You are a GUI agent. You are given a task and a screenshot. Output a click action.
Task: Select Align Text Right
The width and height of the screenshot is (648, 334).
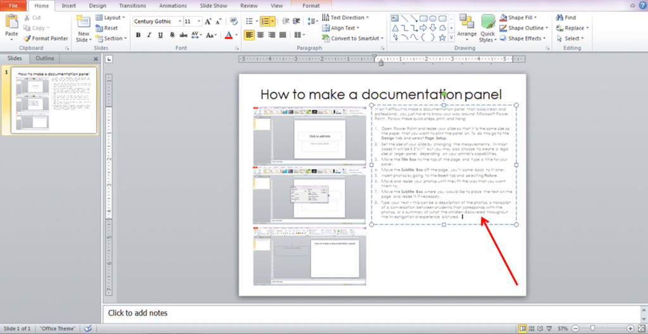point(271,35)
